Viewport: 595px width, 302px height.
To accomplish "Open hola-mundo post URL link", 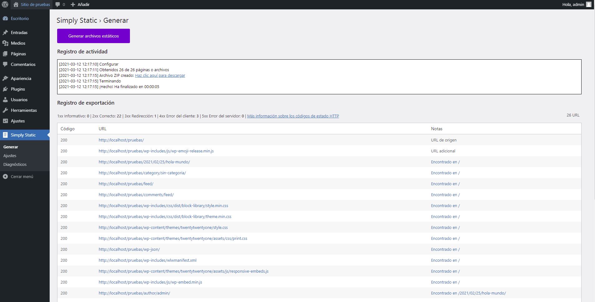I will pyautogui.click(x=144, y=162).
